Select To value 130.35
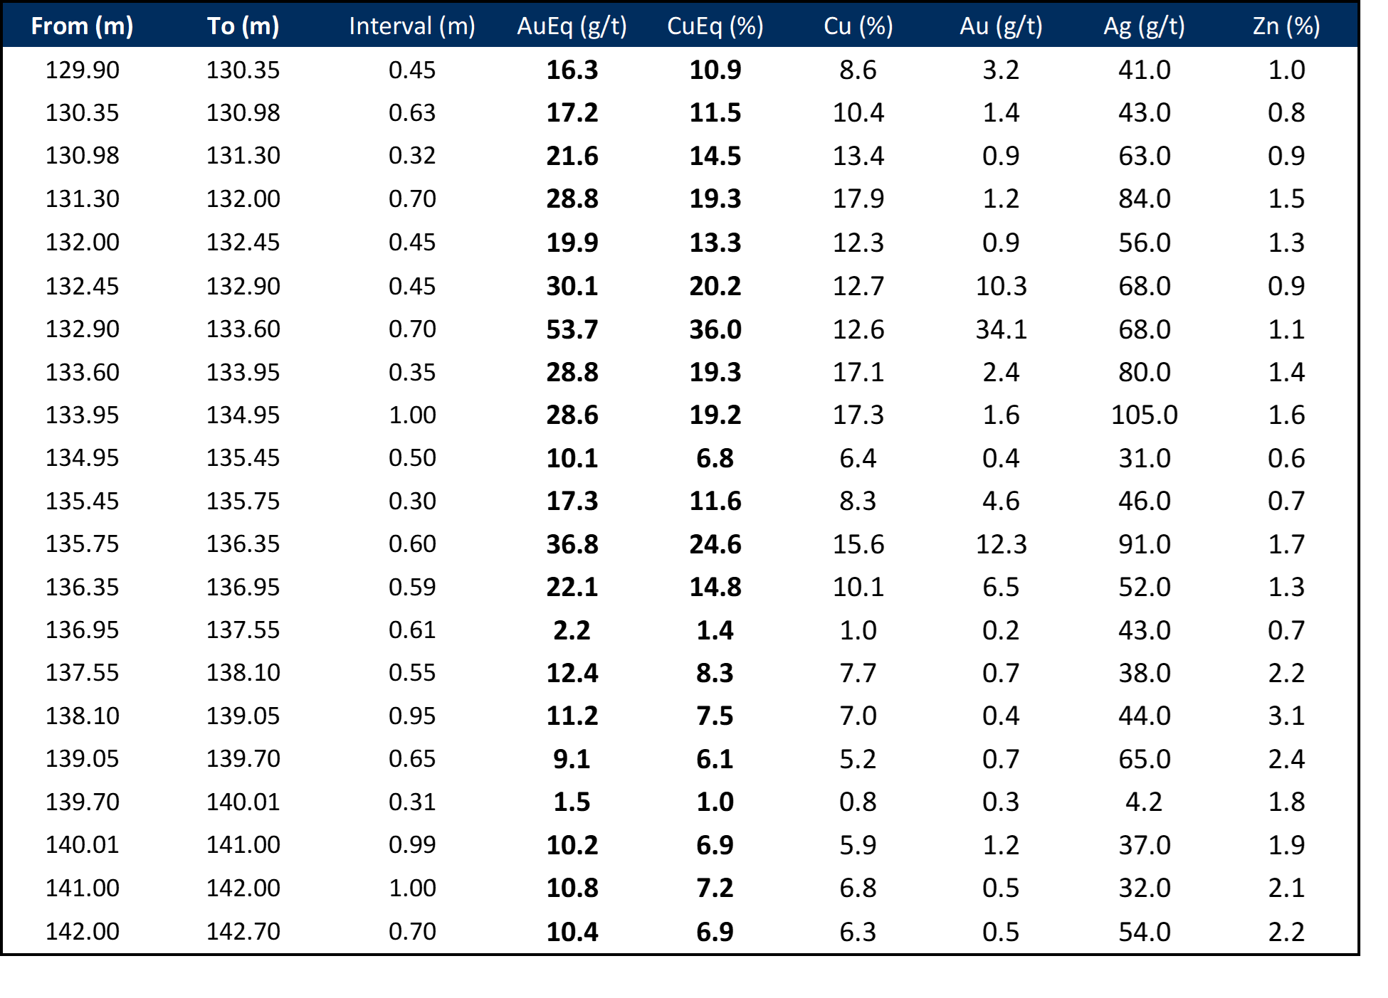Image resolution: width=1388 pixels, height=998 pixels. pos(243,70)
